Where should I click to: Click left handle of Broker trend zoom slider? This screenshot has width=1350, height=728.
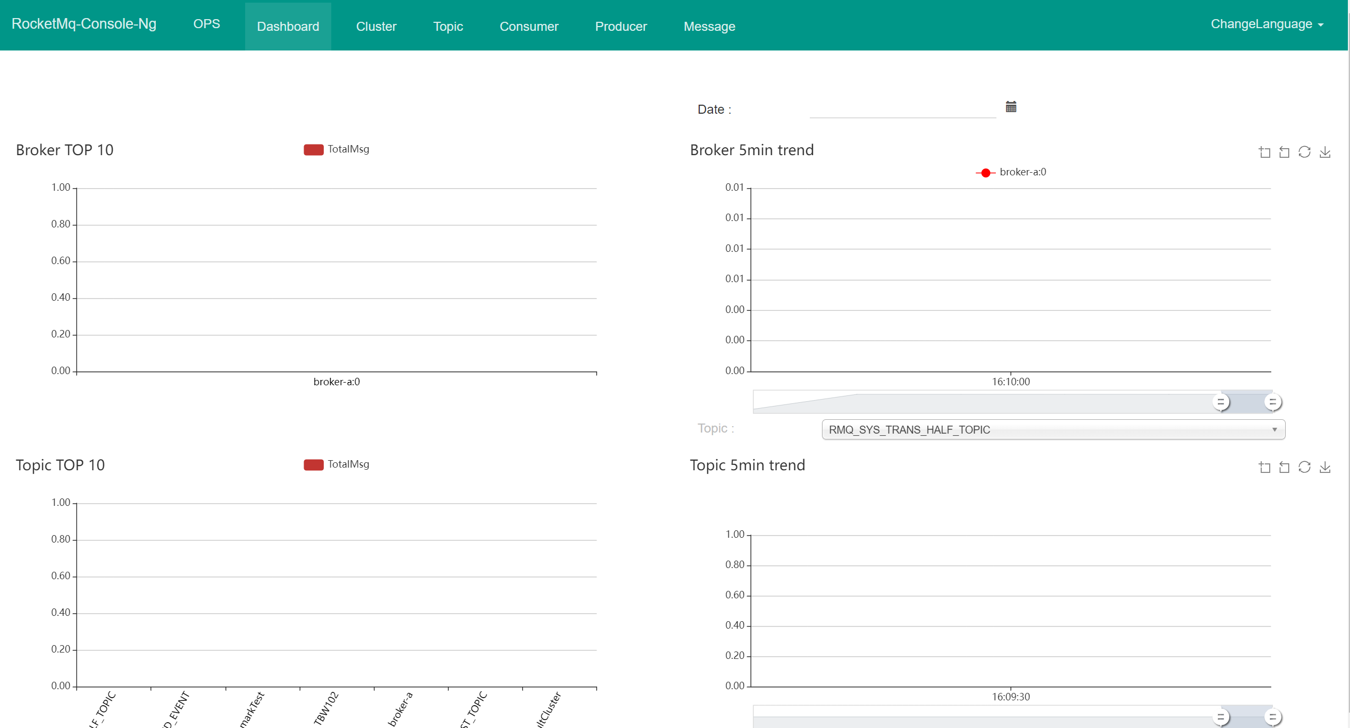tap(1221, 402)
